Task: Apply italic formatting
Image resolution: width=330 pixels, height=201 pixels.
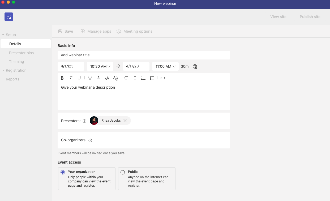Action: tap(70, 78)
